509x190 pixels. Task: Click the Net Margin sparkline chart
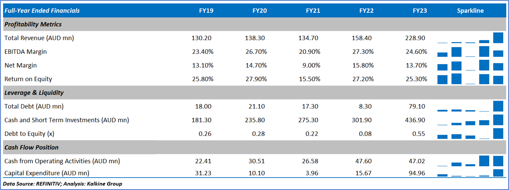point(470,65)
